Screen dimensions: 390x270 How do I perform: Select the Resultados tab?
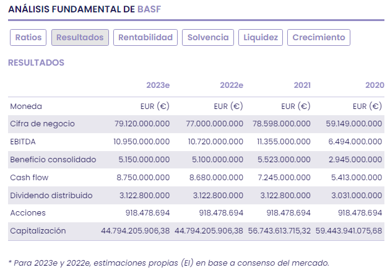click(80, 38)
